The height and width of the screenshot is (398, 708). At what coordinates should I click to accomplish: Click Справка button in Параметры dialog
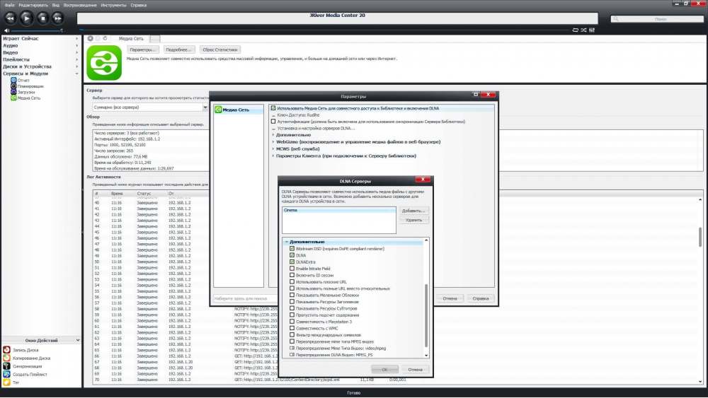(x=481, y=298)
